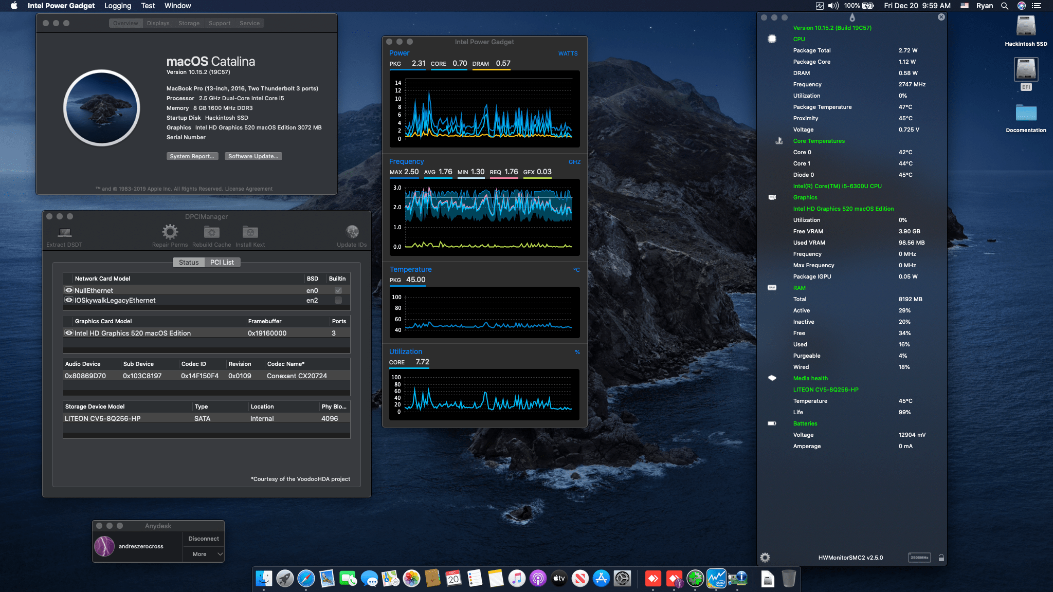Open HWMonitorSMC2 settings gear icon
Viewport: 1053px width, 592px height.
click(765, 558)
